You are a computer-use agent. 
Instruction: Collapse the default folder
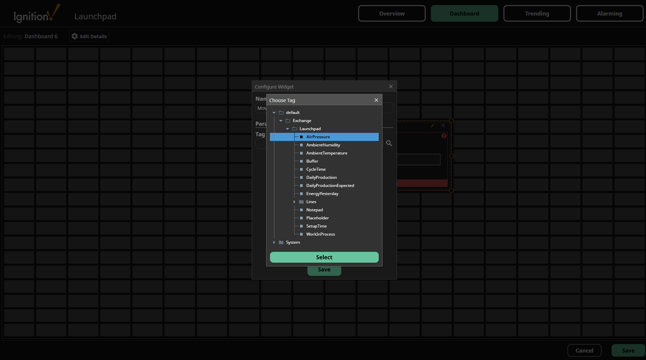pos(274,112)
